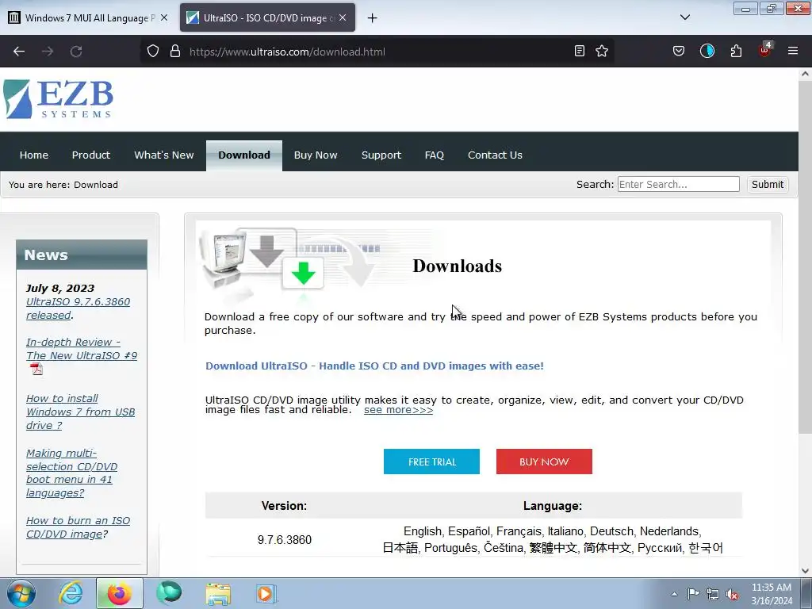Open the tracking protection shield icon
Viewport: 812px width, 609px height.
pyautogui.click(x=153, y=52)
